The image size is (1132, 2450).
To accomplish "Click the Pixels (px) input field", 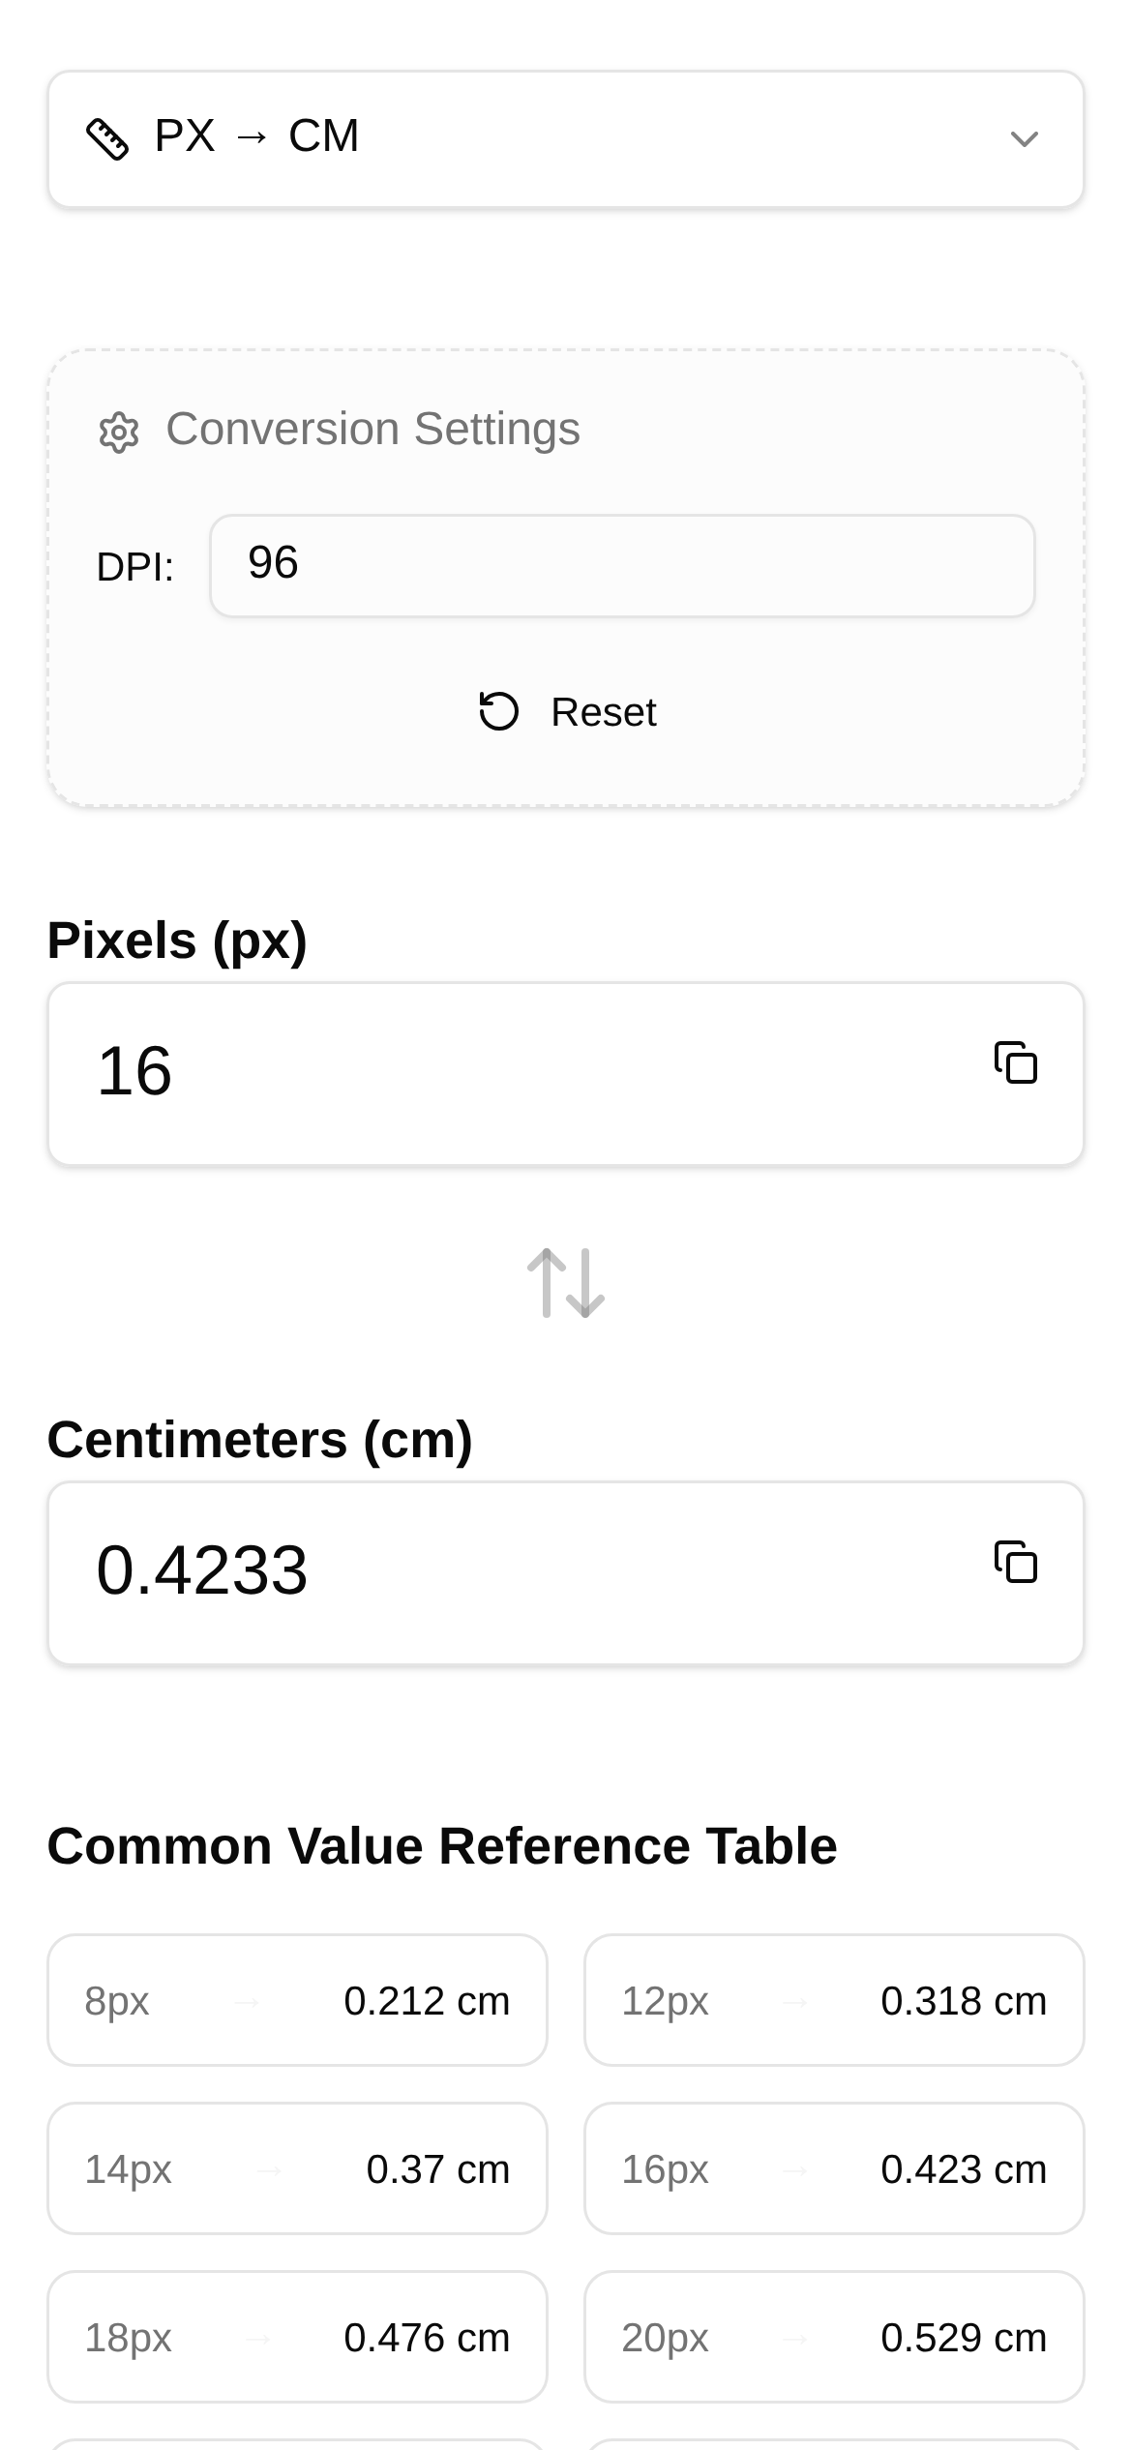I will [x=522, y=1073].
